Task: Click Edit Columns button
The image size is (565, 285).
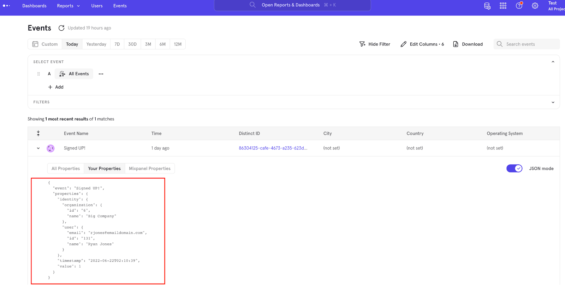Action: pos(422,44)
